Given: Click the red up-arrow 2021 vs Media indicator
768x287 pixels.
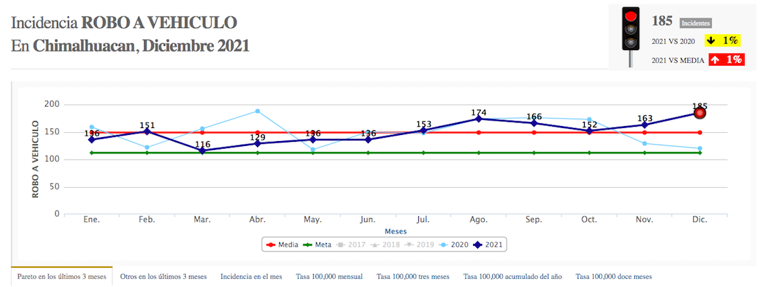Looking at the screenshot, I should (x=725, y=60).
